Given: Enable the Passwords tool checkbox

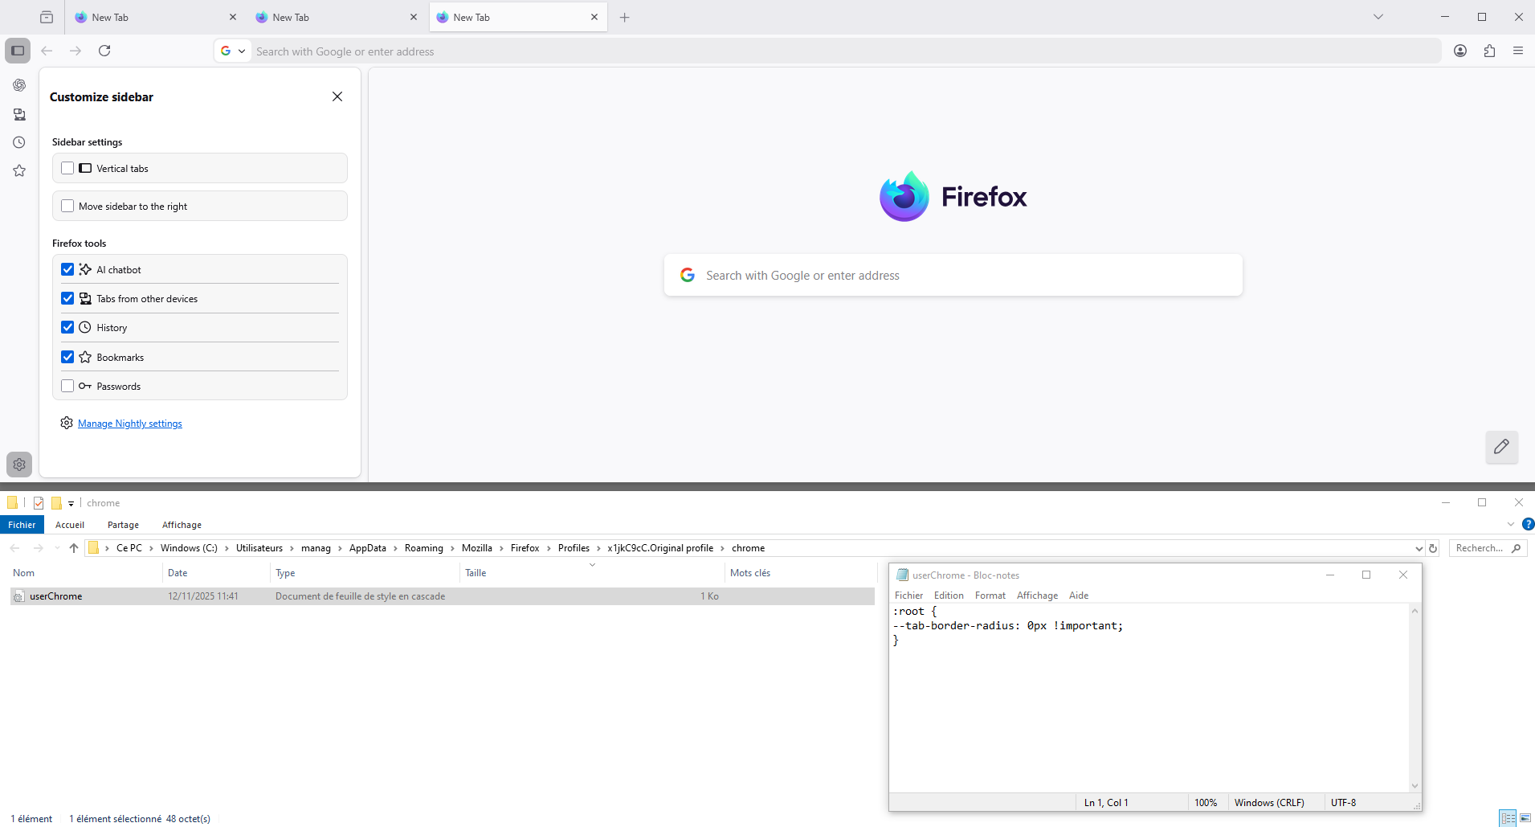Looking at the screenshot, I should point(67,386).
